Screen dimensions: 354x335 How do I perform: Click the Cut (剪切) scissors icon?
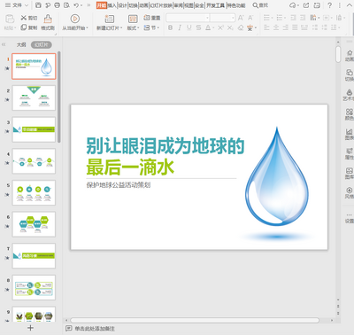[24, 18]
